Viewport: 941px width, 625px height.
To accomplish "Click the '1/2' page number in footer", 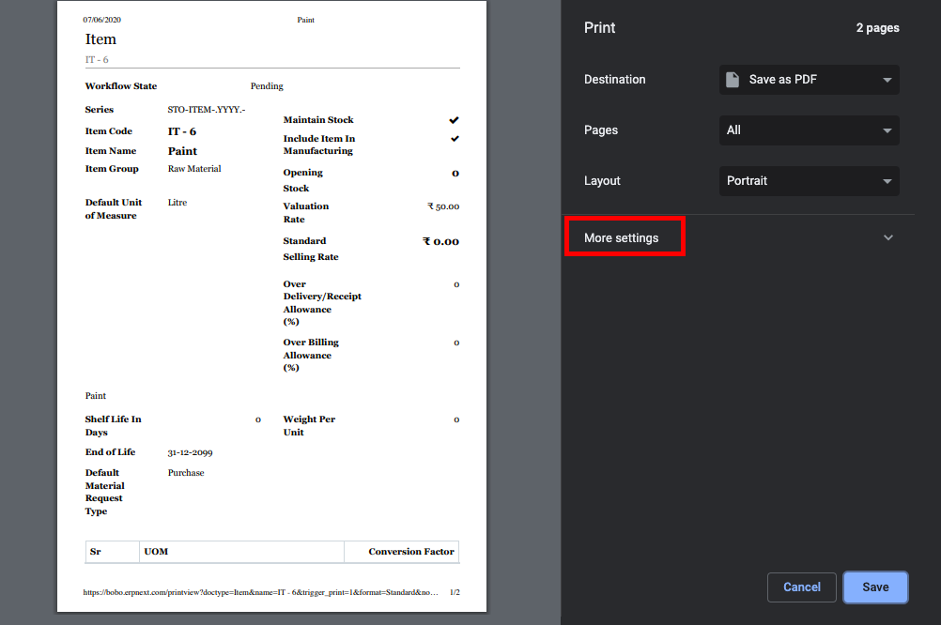I will 455,592.
